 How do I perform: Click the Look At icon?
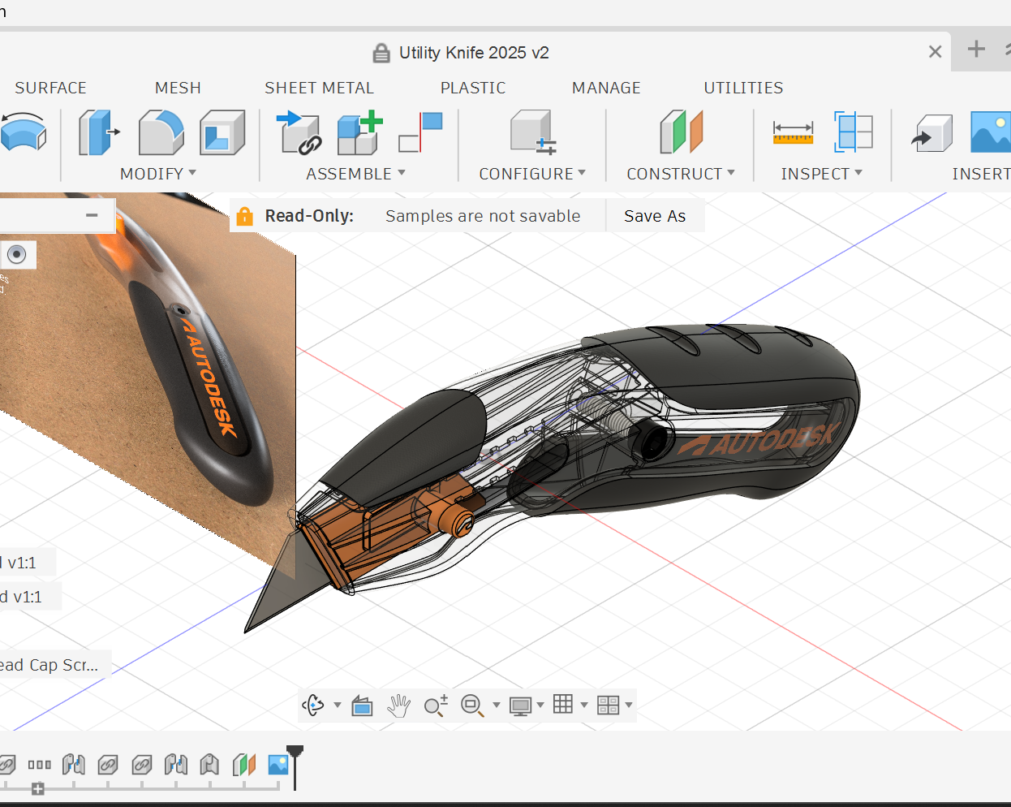362,706
